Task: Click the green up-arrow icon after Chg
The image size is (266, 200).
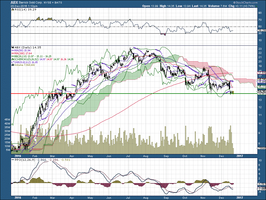Action: 256,6
